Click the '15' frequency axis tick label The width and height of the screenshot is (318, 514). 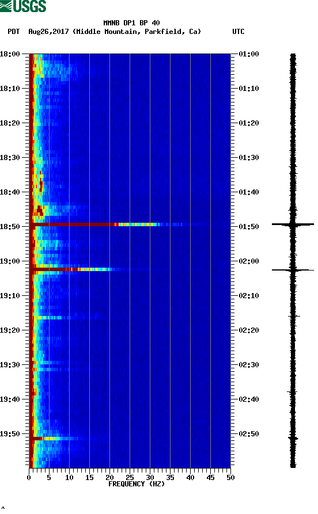click(x=89, y=478)
